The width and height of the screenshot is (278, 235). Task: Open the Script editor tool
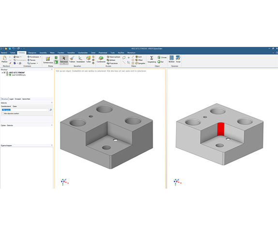(x=178, y=59)
